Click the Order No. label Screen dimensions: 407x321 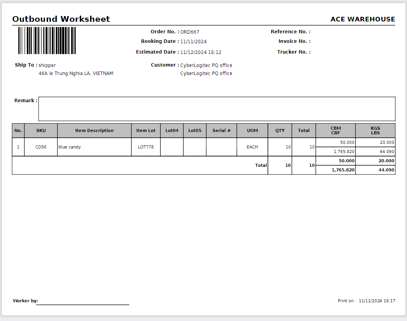pos(165,32)
